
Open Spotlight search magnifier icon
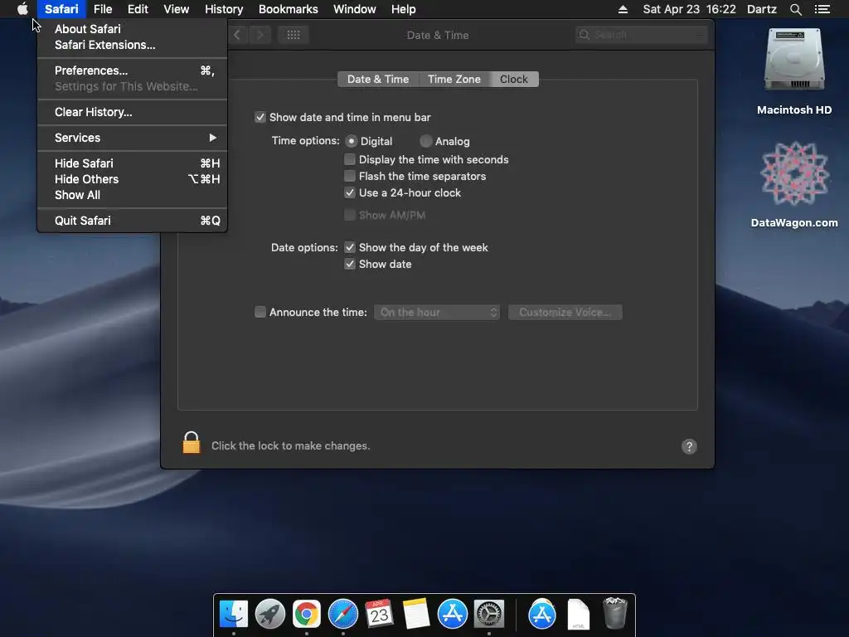pos(795,9)
